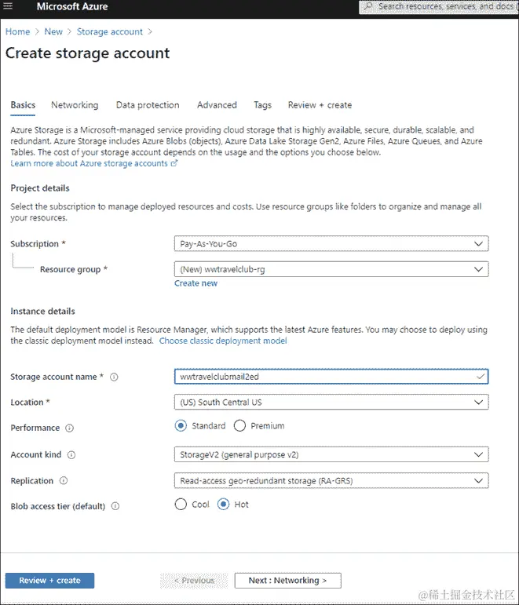Open the Advanced tab

click(217, 105)
